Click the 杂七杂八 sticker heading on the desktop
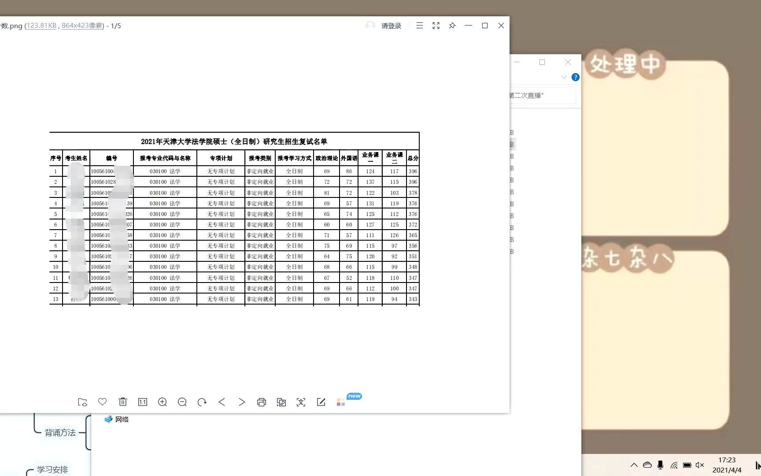This screenshot has height=476, width=761. click(x=628, y=258)
